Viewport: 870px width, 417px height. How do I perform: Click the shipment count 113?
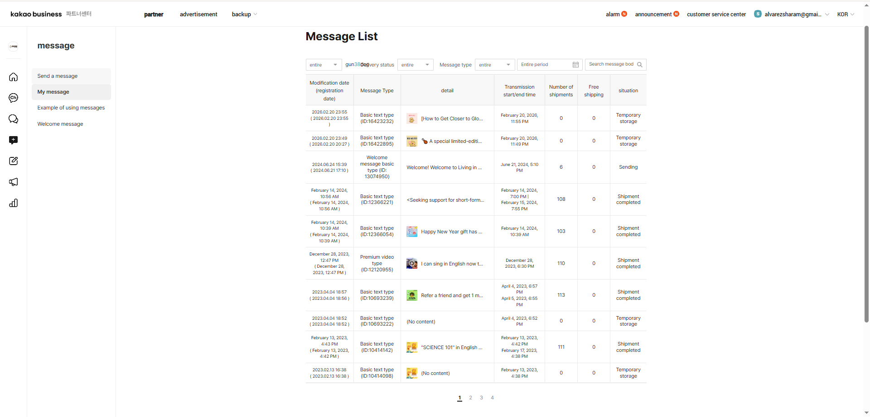click(x=561, y=295)
